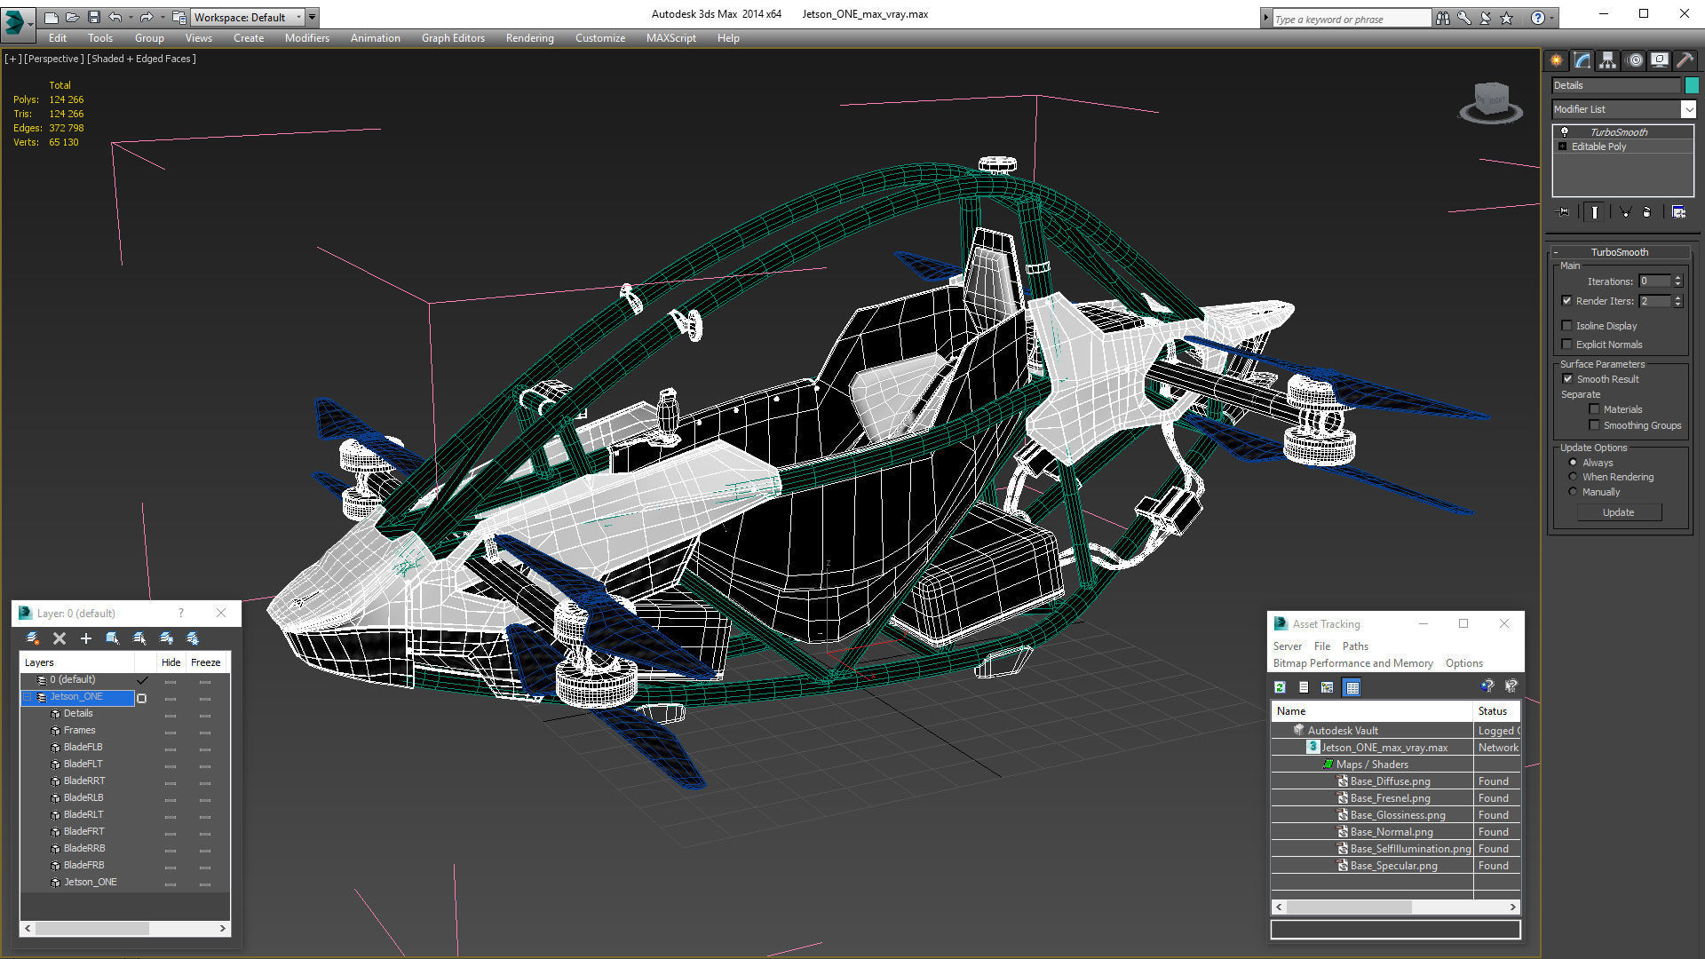Switch to the Hierarchy command panel
This screenshot has width=1705, height=959.
[x=1608, y=60]
